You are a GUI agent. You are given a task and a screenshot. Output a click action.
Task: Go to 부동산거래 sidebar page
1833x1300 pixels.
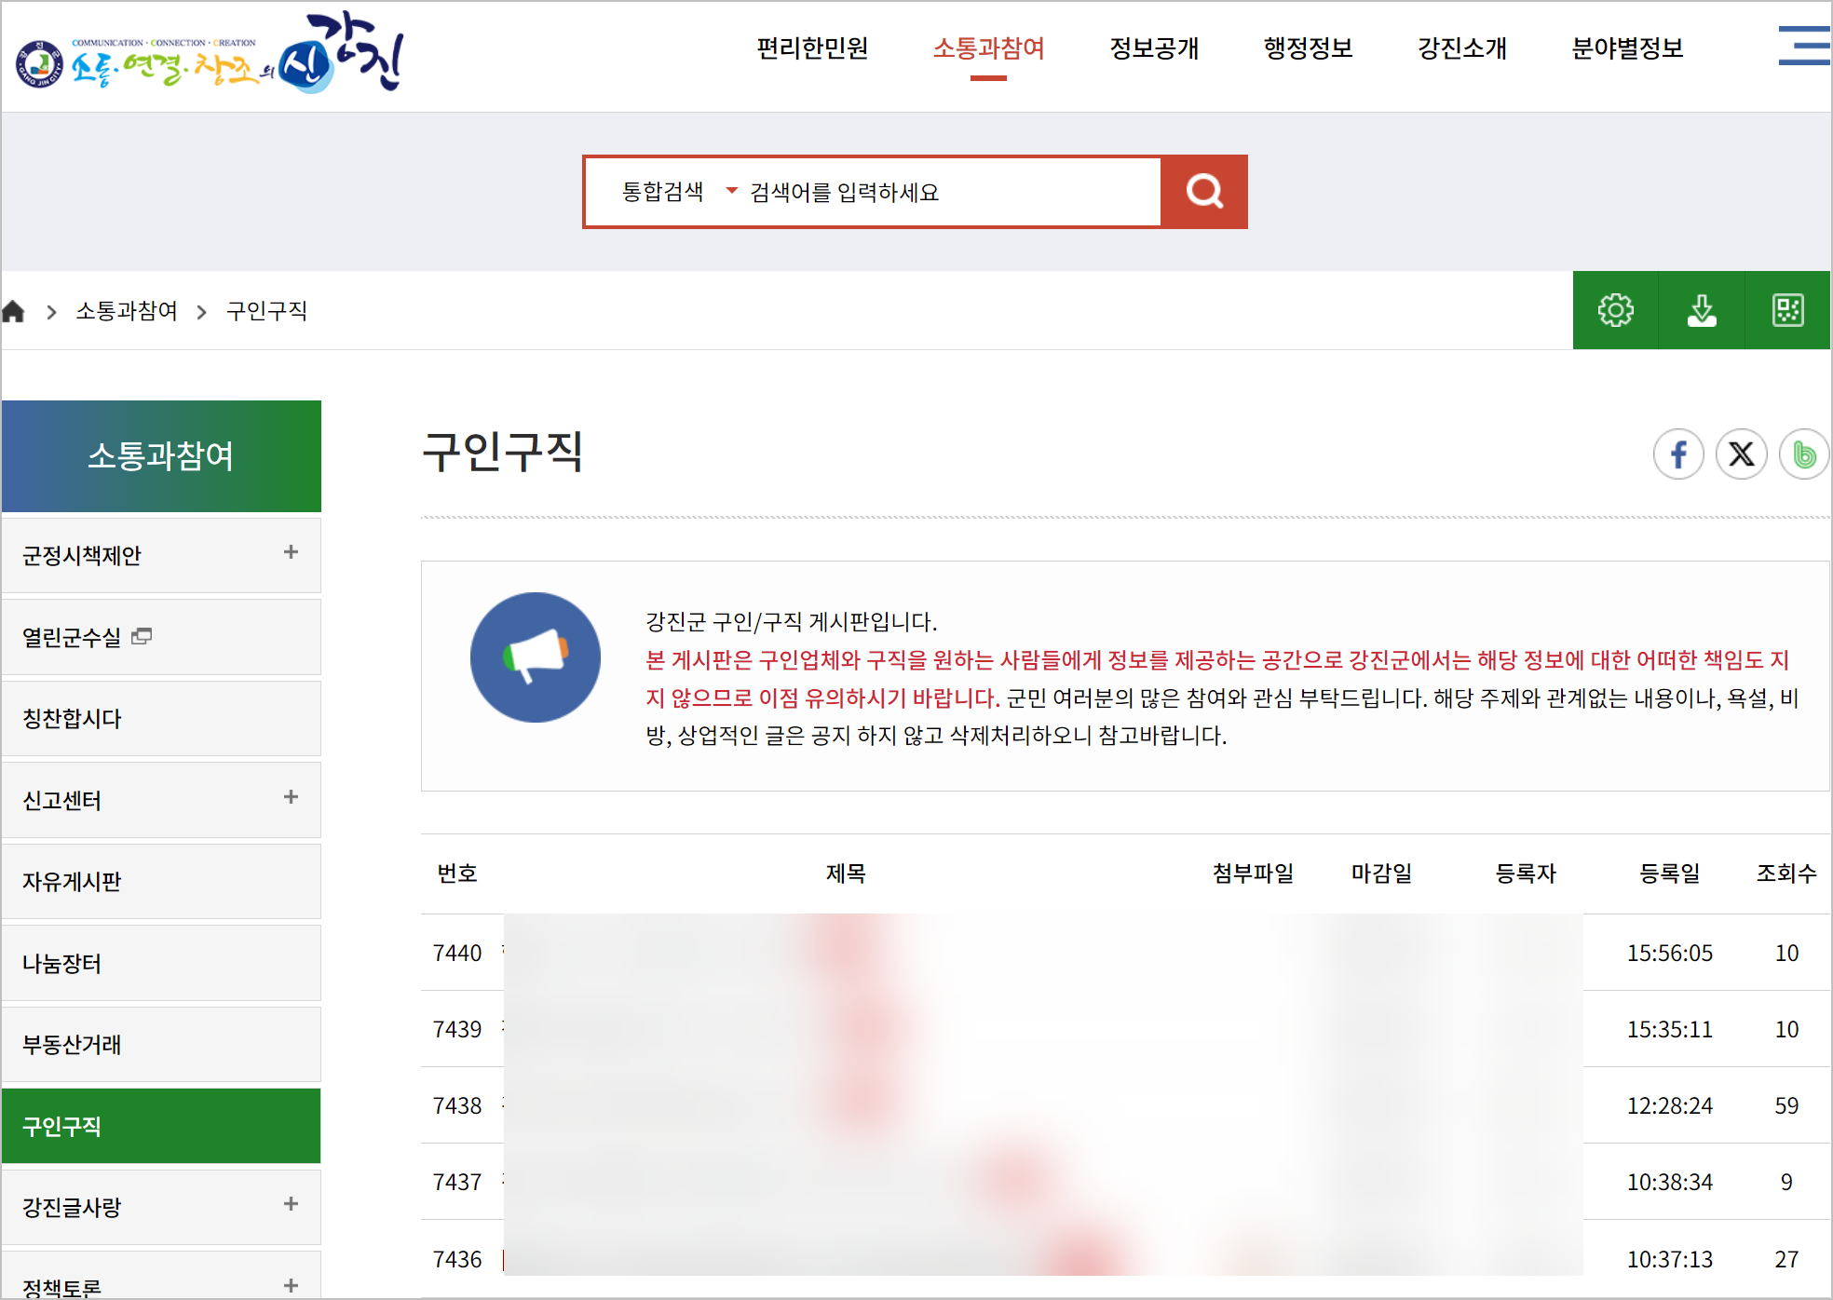(x=73, y=1045)
